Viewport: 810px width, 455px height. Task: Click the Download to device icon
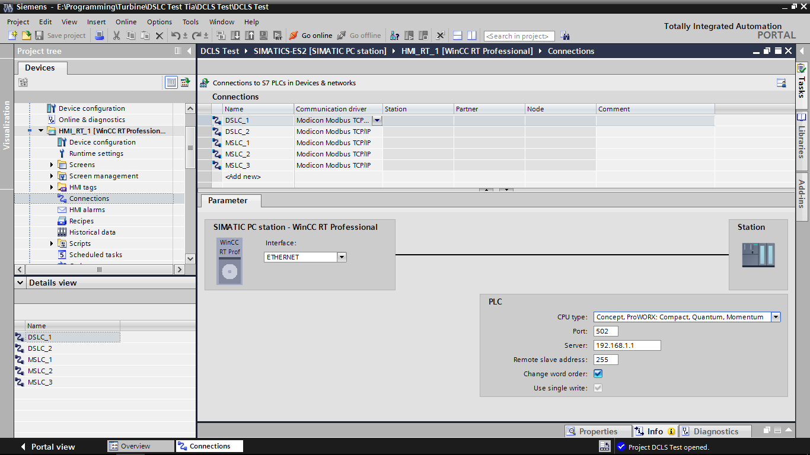click(x=235, y=36)
